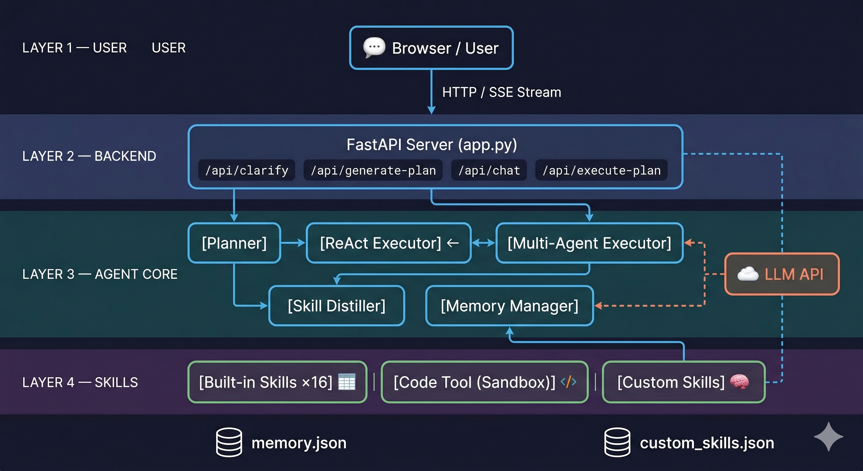Image resolution: width=863 pixels, height=471 pixels.
Task: Click the memory.json text label
Action: click(x=299, y=442)
